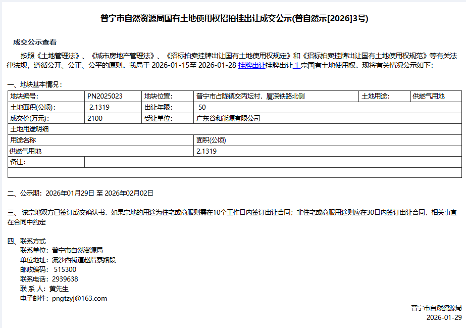This screenshot has width=466, height=328.
Task: Open the 挂牌出让 hyperlink
Action: point(252,66)
